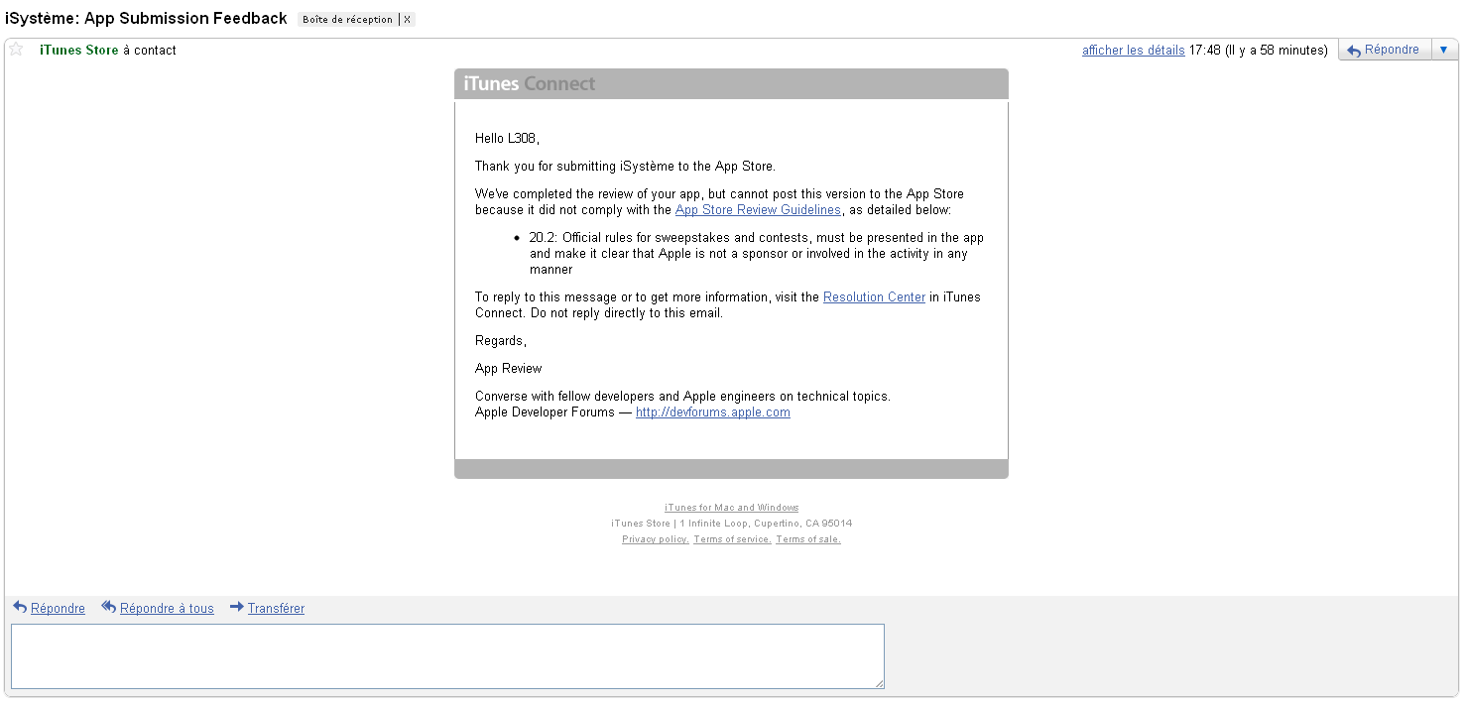Open the Boîte de réception label
Viewport: 1465px width, 705px height.
[x=347, y=20]
